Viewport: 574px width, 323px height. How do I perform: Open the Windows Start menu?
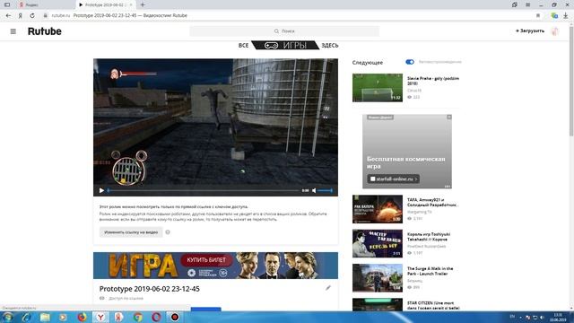point(8,317)
